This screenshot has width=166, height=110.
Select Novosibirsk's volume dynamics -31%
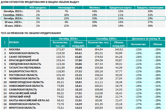[x=158, y=86]
